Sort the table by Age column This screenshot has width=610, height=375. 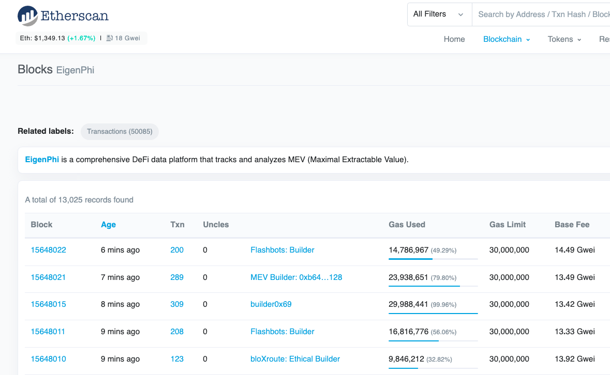[108, 224]
